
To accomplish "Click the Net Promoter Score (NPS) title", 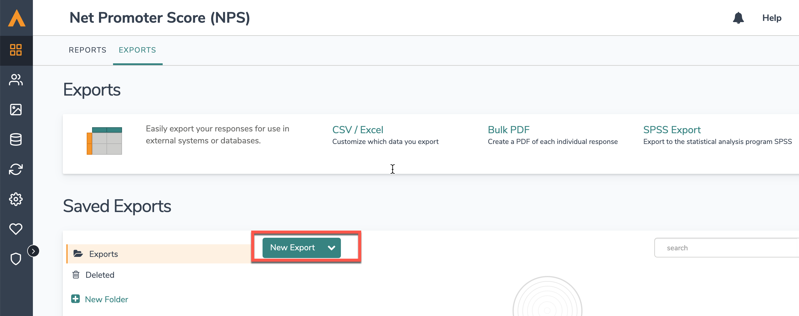I will [x=160, y=18].
